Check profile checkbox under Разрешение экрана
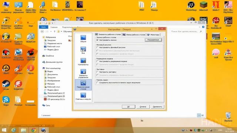Image resolution: width=237 pixels, height=133 pixels. coord(97,65)
